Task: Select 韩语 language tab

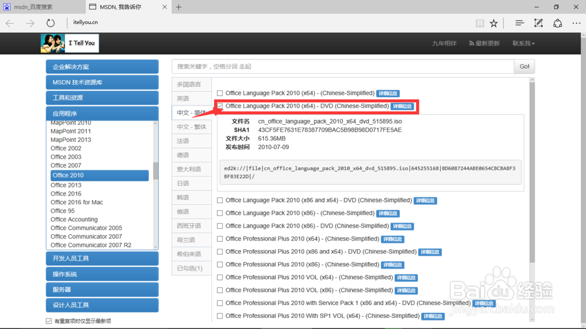Action: [x=192, y=197]
